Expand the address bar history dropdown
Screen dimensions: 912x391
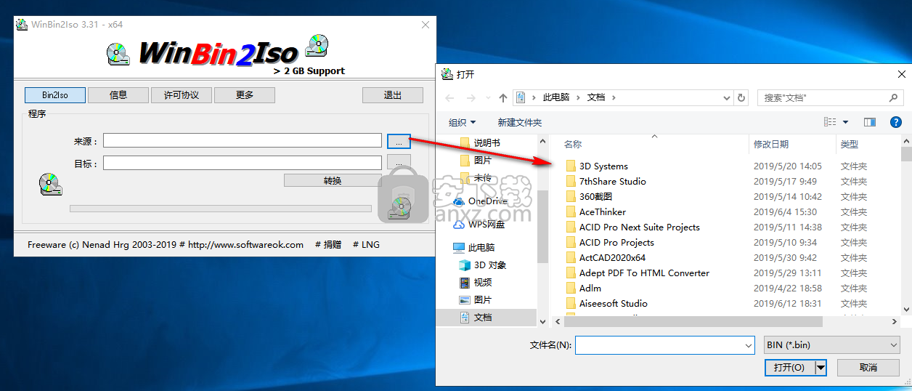click(x=727, y=97)
